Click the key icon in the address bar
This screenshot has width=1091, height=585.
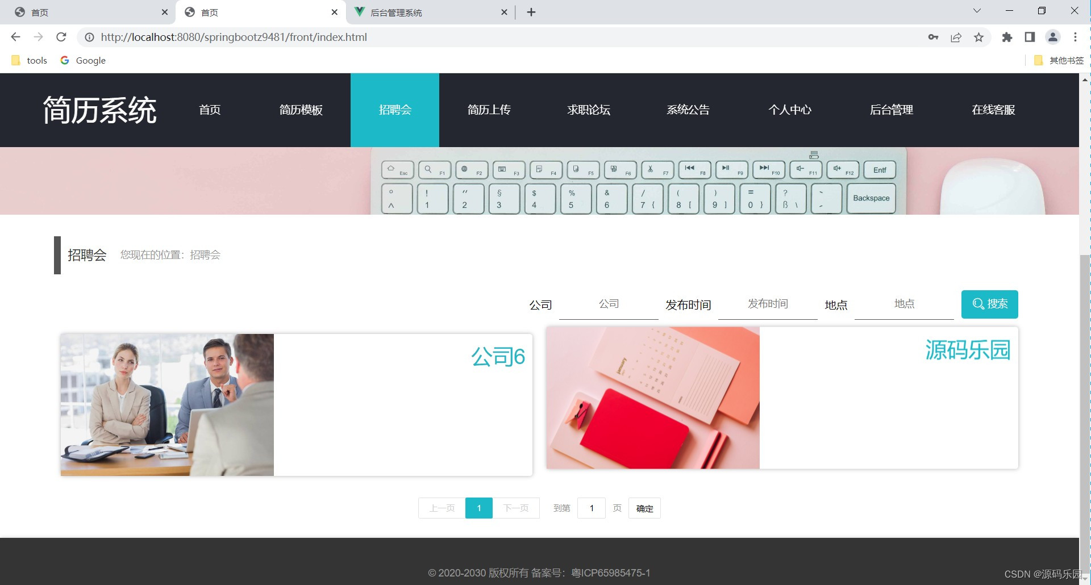[x=934, y=37]
